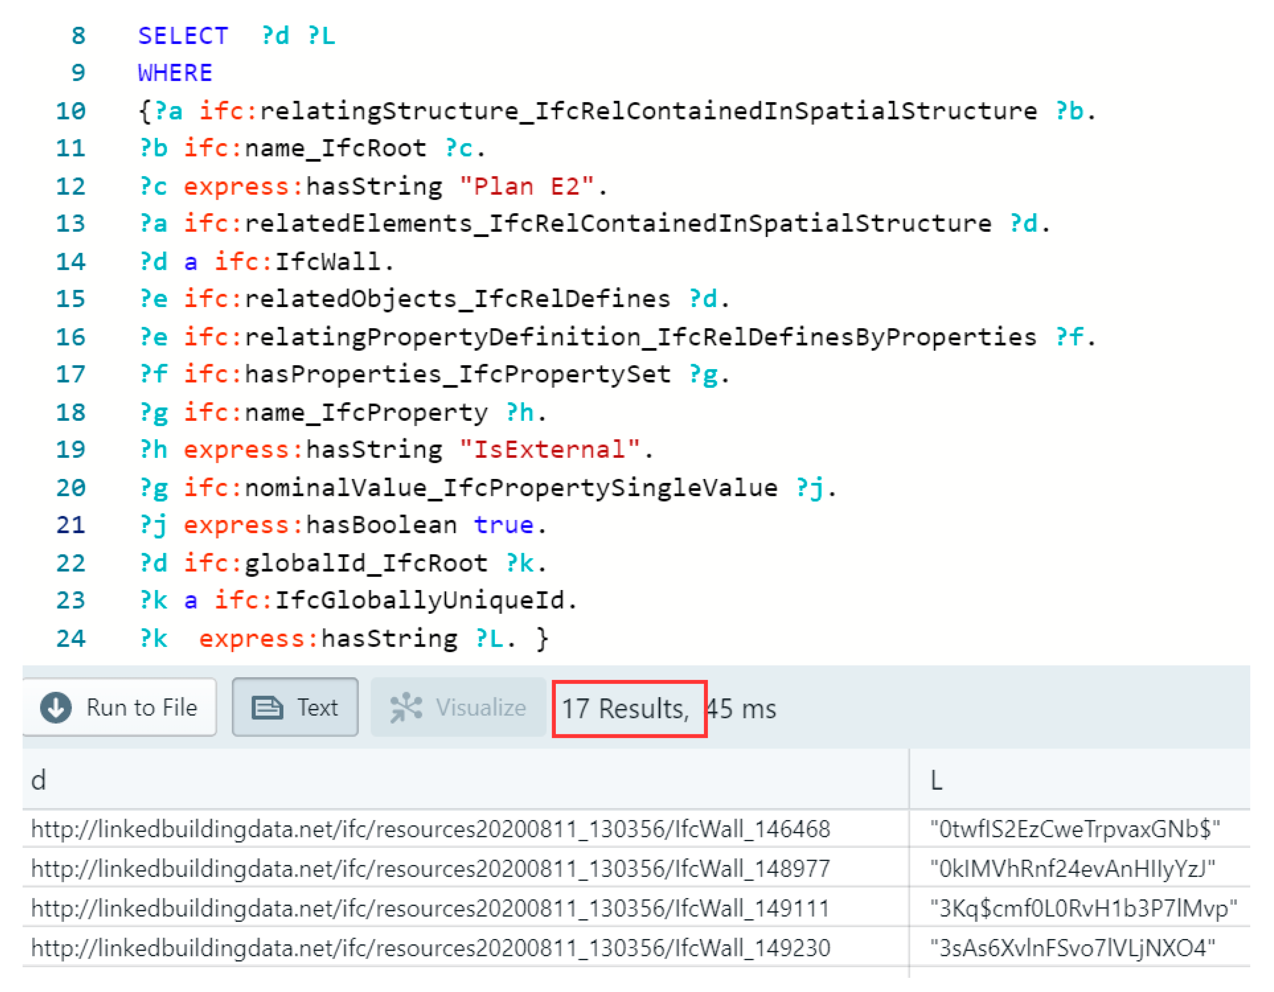Viewport: 1274px width, 992px height.
Task: Click the graph node icon beside Visualize
Action: [406, 707]
